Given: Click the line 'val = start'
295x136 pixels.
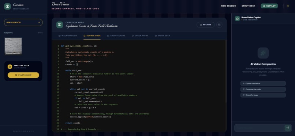Looking at the screenshot, I should pyautogui.click(x=76, y=83).
